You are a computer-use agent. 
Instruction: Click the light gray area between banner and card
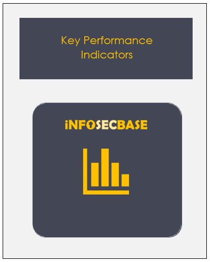click(106, 91)
